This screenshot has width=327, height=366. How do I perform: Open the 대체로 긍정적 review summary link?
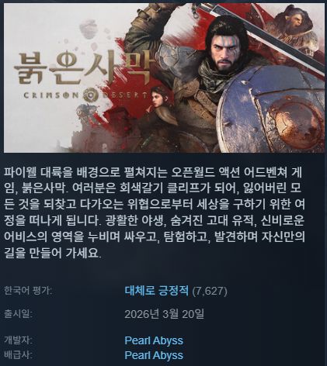pyautogui.click(x=157, y=291)
